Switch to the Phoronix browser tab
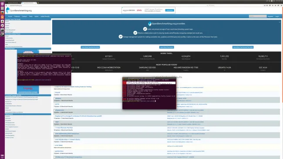Image resolution: width=283 pixels, height=159 pixels. point(14,3)
